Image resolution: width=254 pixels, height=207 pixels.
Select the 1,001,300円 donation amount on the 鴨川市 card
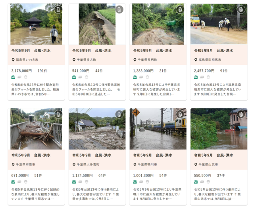click(143, 175)
